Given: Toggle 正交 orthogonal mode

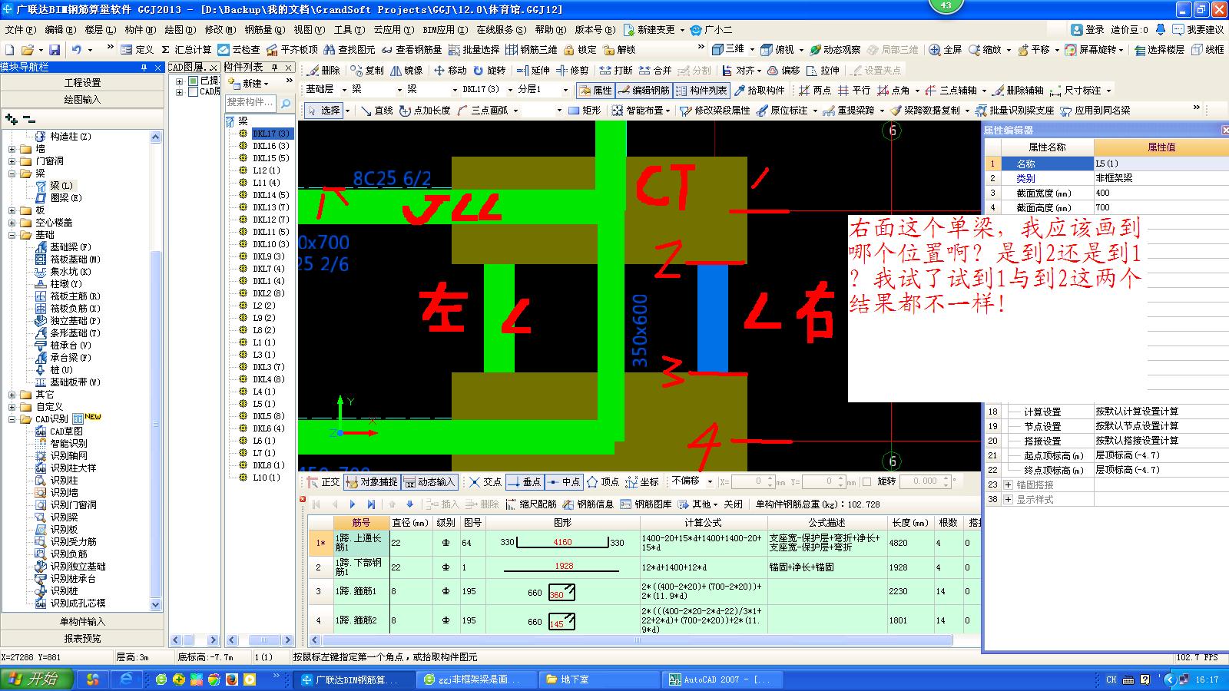Looking at the screenshot, I should click(323, 482).
